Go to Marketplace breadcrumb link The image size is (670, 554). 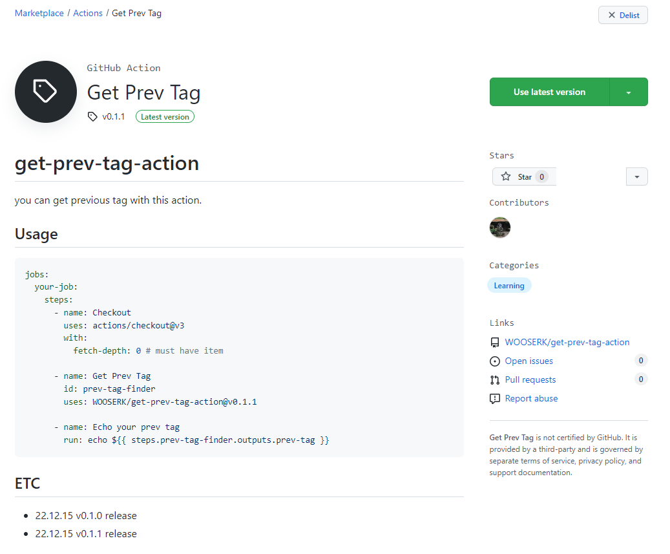point(39,13)
